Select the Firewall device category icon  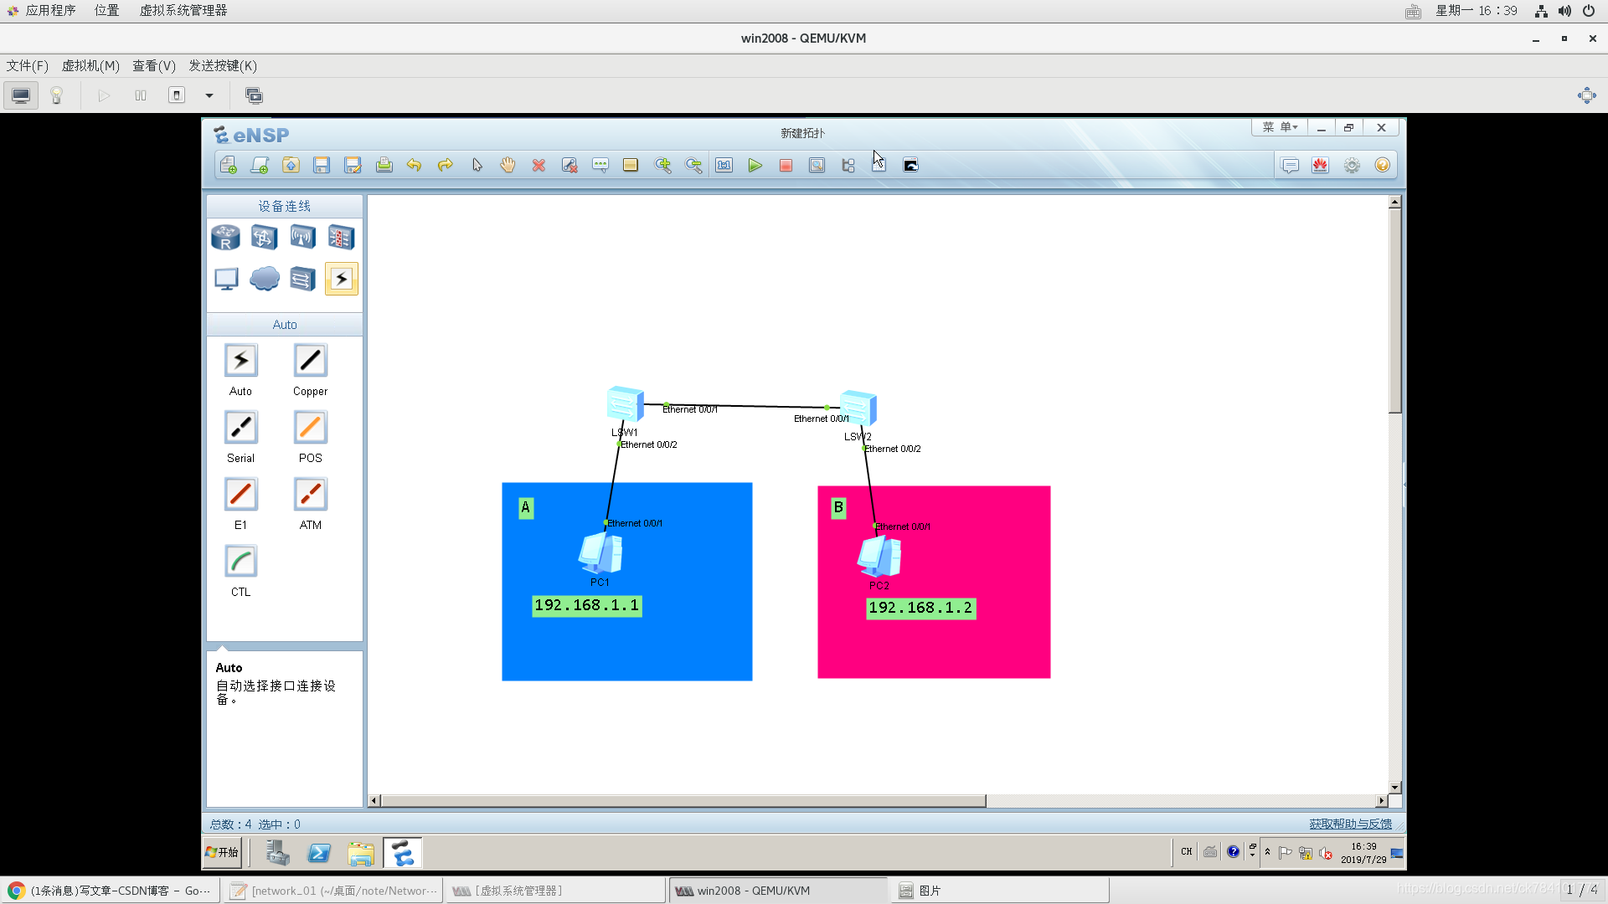pos(341,238)
